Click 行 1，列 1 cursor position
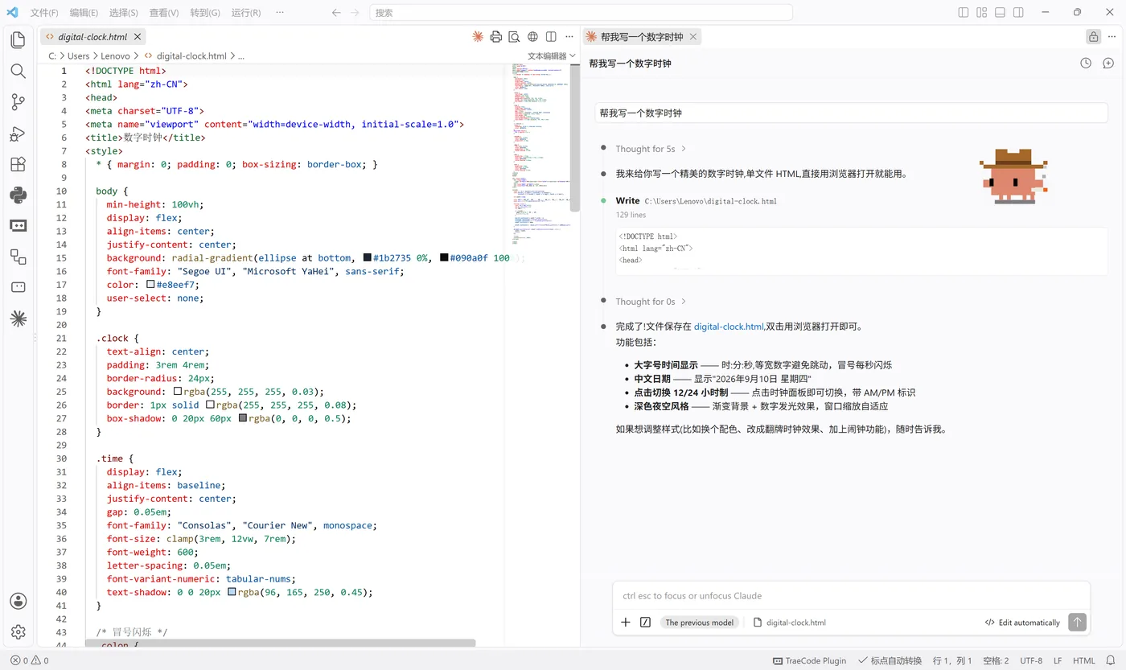This screenshot has height=670, width=1126. click(952, 660)
